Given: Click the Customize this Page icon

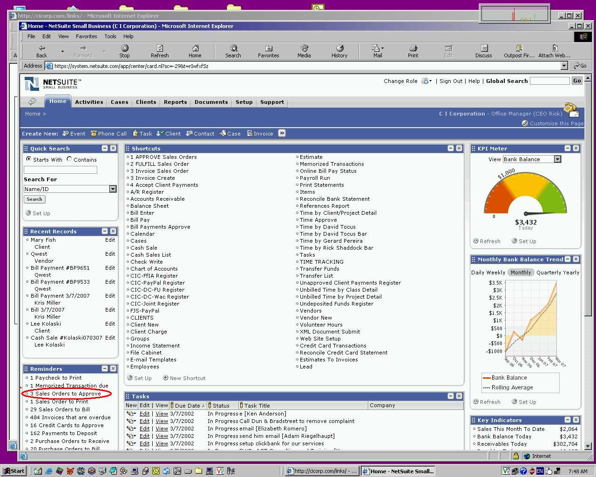Looking at the screenshot, I should click(x=525, y=123).
